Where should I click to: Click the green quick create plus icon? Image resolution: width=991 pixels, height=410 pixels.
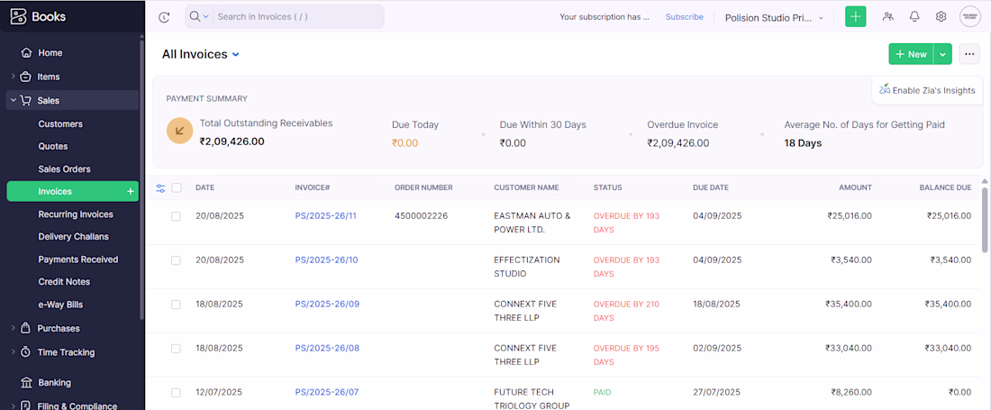click(856, 17)
